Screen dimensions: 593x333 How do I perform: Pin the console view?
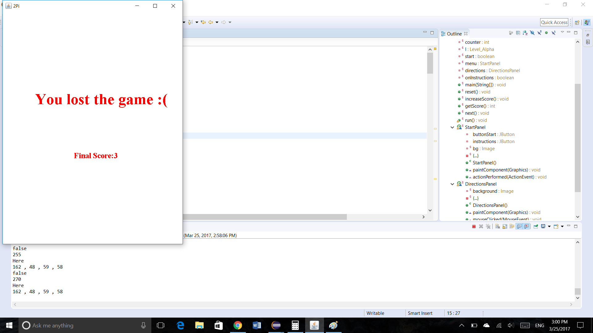[x=536, y=227]
